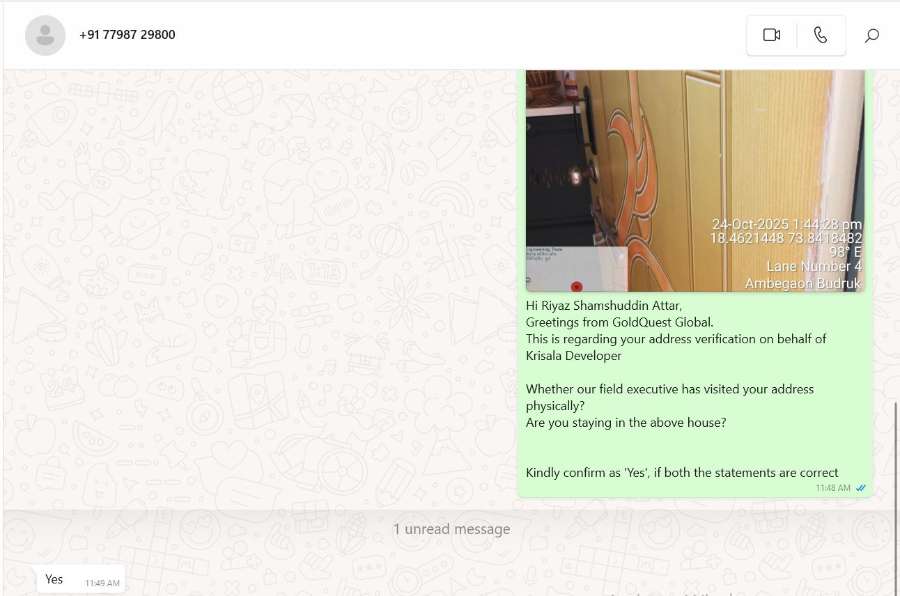Click the 'Hi Riyaz Shamshuddin Attar' greeting line
The image size is (900, 596).
point(604,306)
